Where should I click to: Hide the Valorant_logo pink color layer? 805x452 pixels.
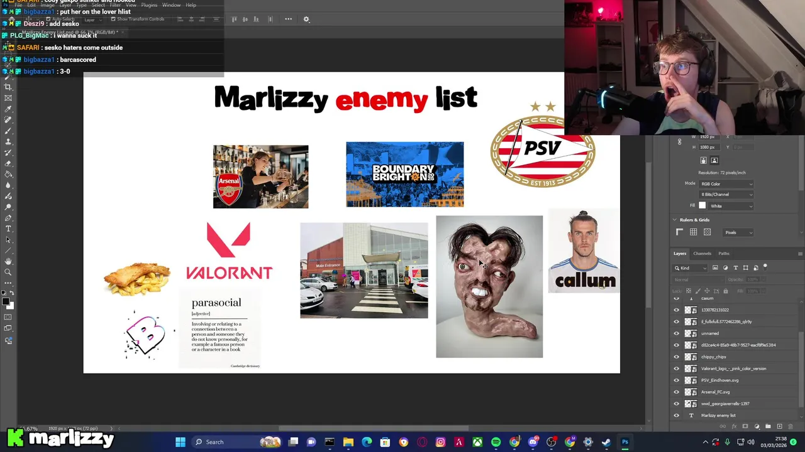tap(677, 369)
